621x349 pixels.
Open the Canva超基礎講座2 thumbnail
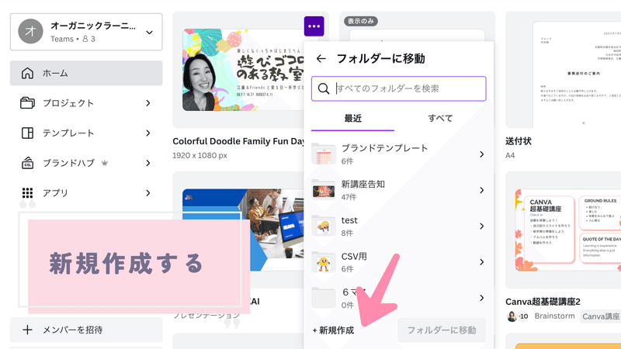pyautogui.click(x=568, y=230)
